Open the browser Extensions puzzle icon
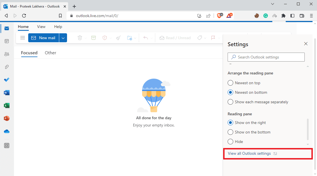 pos(283,16)
